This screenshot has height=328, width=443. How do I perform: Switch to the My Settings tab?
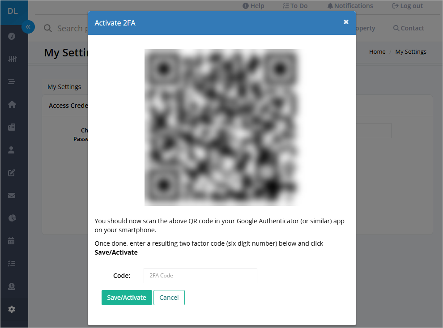64,86
